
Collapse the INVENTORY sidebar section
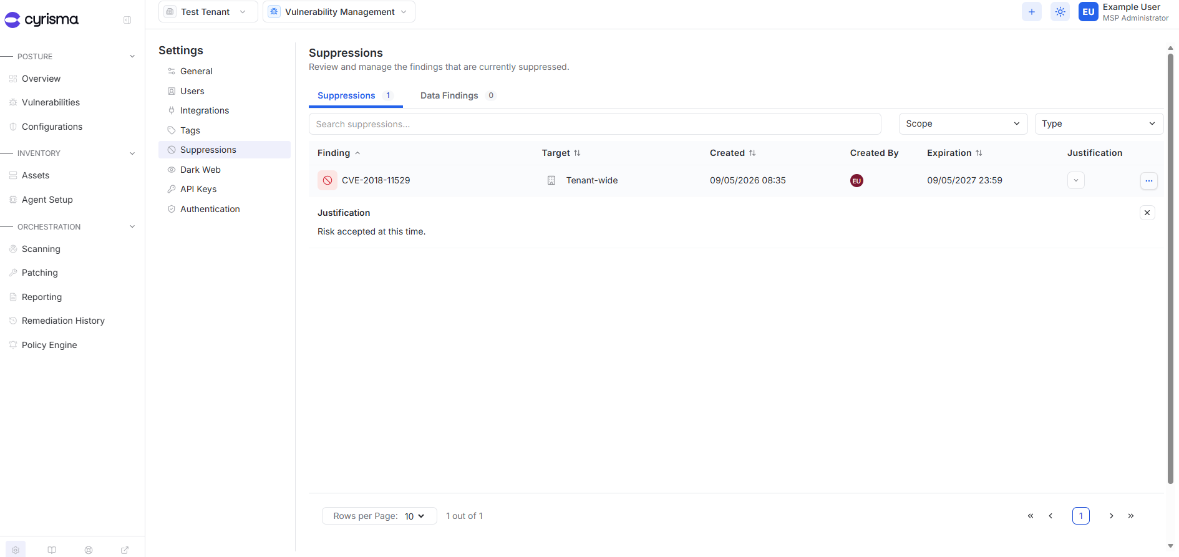[132, 153]
